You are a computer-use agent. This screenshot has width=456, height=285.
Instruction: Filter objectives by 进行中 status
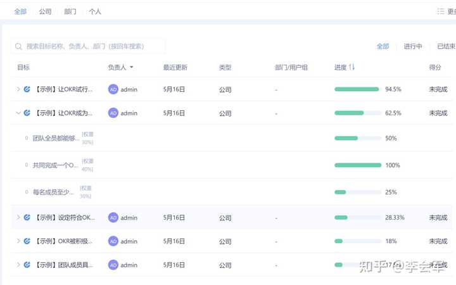click(413, 46)
